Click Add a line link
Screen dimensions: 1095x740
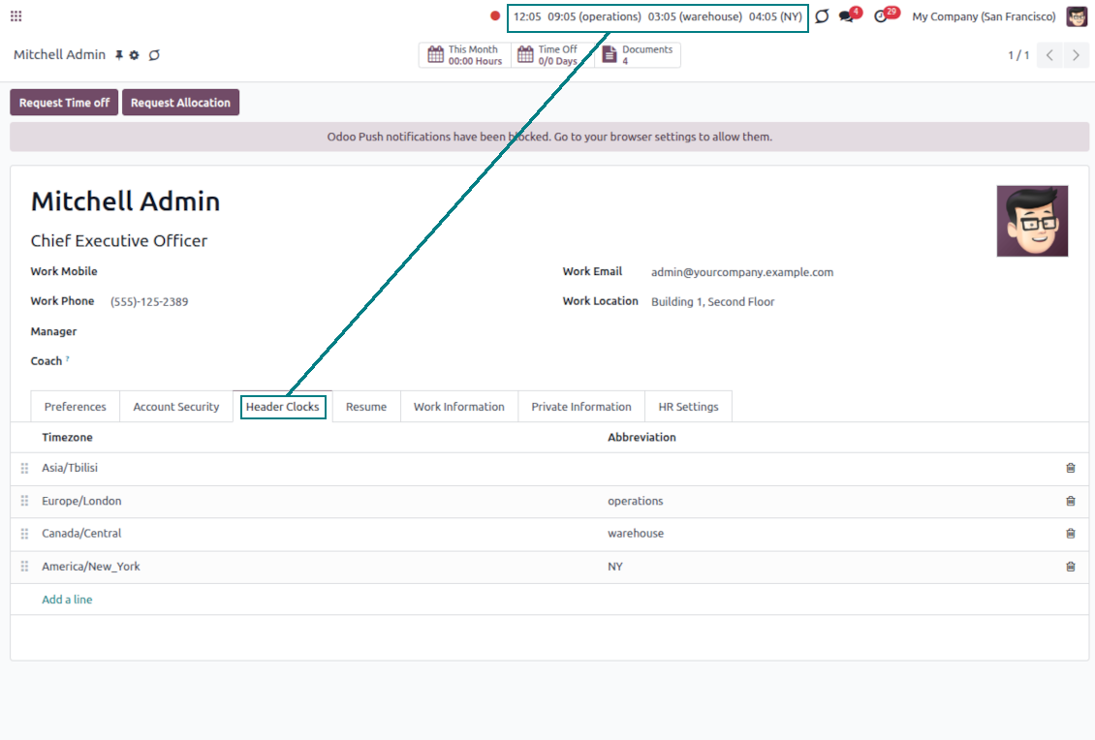coord(67,599)
